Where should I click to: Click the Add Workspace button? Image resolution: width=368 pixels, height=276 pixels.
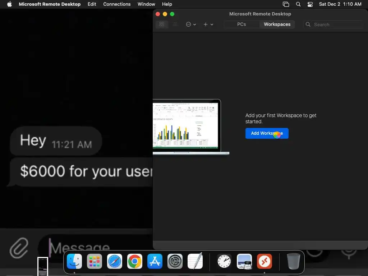pyautogui.click(x=267, y=133)
